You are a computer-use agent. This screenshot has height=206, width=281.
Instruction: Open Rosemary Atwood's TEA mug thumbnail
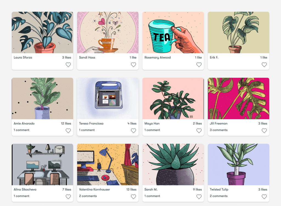173,32
